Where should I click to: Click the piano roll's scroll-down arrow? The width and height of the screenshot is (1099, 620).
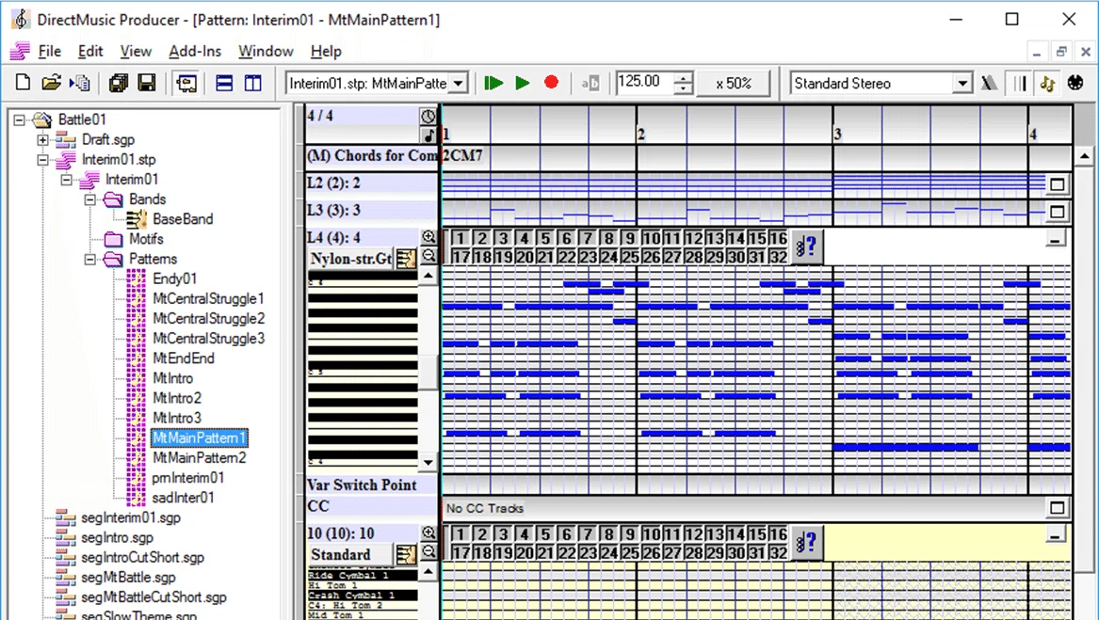pyautogui.click(x=428, y=462)
